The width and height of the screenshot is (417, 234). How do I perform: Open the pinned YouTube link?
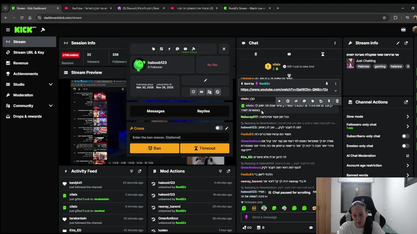pyautogui.click(x=284, y=89)
